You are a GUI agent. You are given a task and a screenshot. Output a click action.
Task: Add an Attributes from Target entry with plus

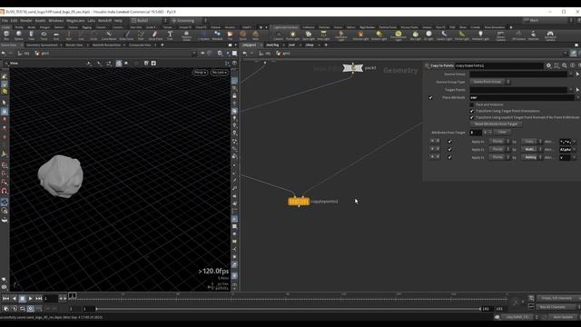[485, 133]
